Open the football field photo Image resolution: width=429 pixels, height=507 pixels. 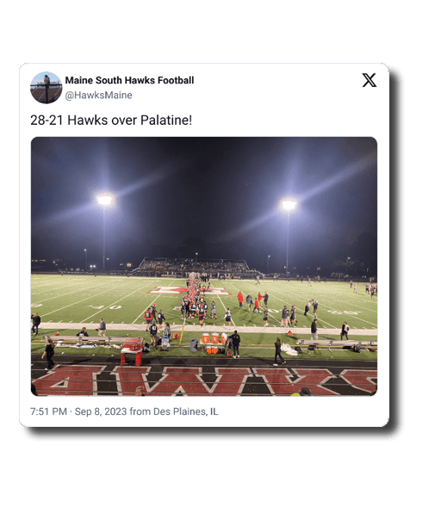click(204, 267)
